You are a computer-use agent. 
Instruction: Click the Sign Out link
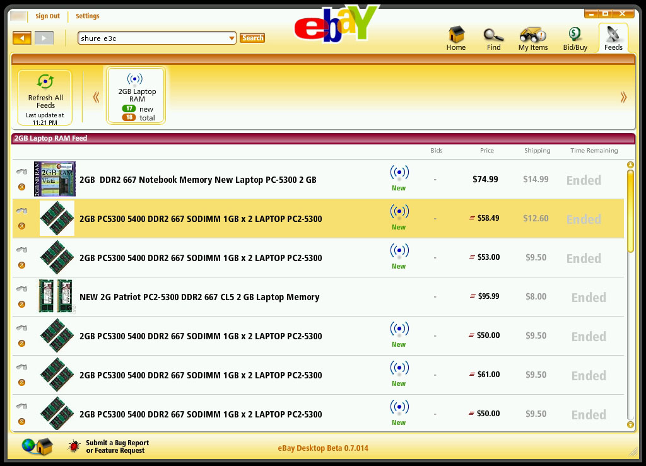tap(47, 16)
